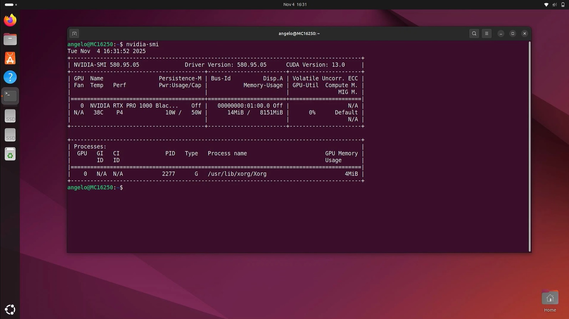569x319 pixels.
Task: Click the process memory value '4MiB'
Action: coord(351,174)
